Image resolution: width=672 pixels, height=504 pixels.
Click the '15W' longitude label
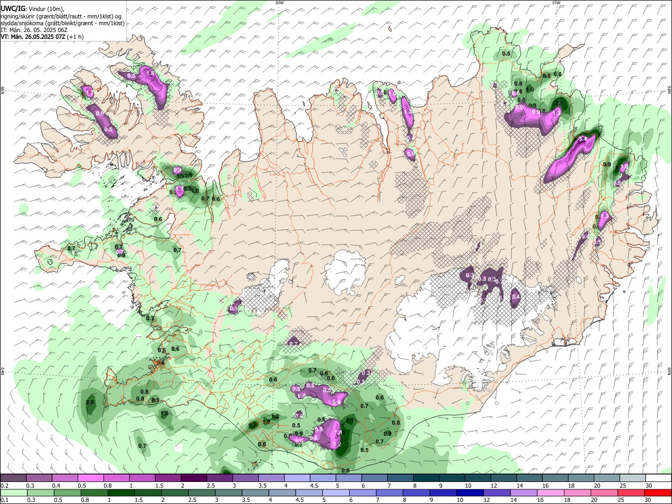(x=556, y=3)
